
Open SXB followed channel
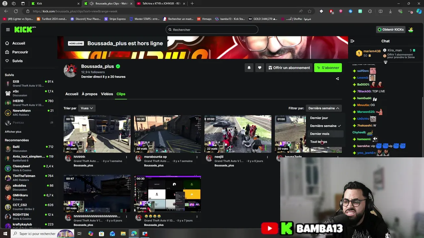tap(29, 83)
